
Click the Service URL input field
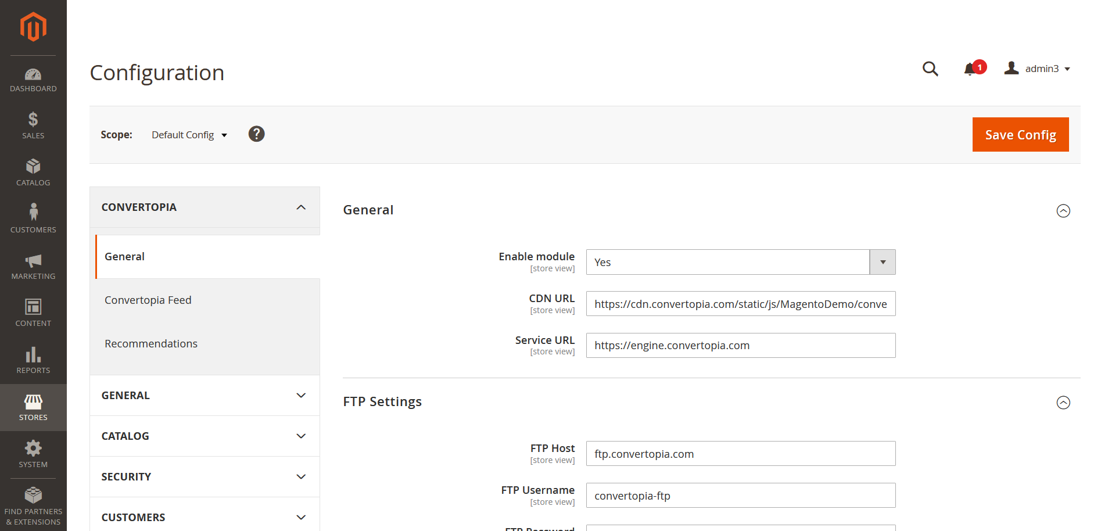[741, 346]
